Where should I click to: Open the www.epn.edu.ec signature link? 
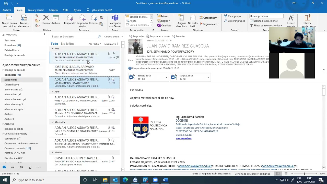tap(183, 138)
